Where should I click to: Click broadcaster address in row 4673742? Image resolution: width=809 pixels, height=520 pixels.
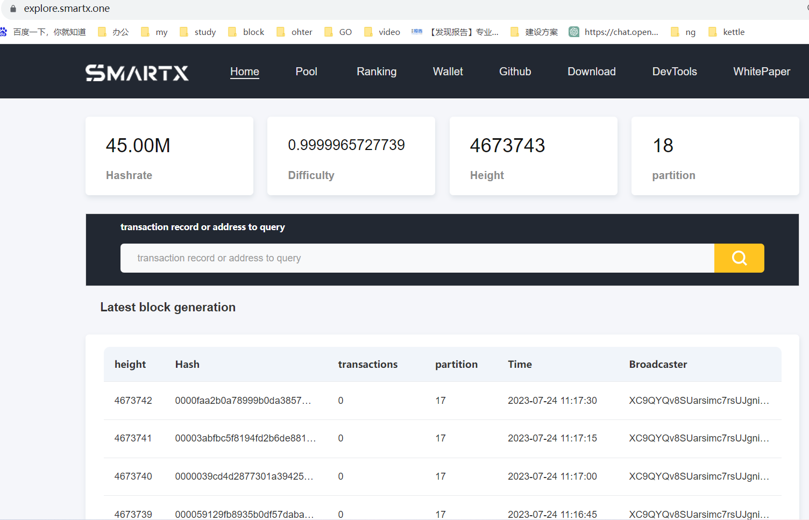[699, 401]
